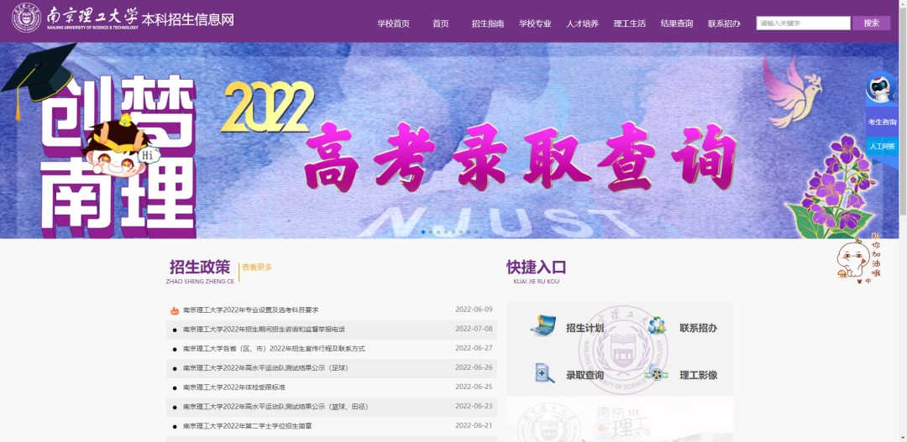Click the university logo emblem in header
The width and height of the screenshot is (907, 442).
click(27, 20)
